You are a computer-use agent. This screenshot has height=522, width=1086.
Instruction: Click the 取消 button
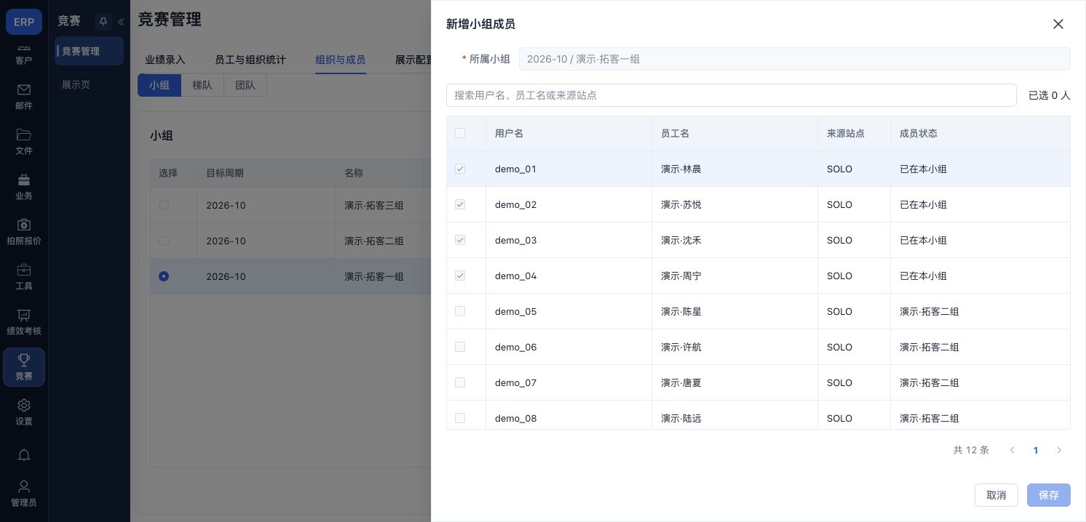996,495
